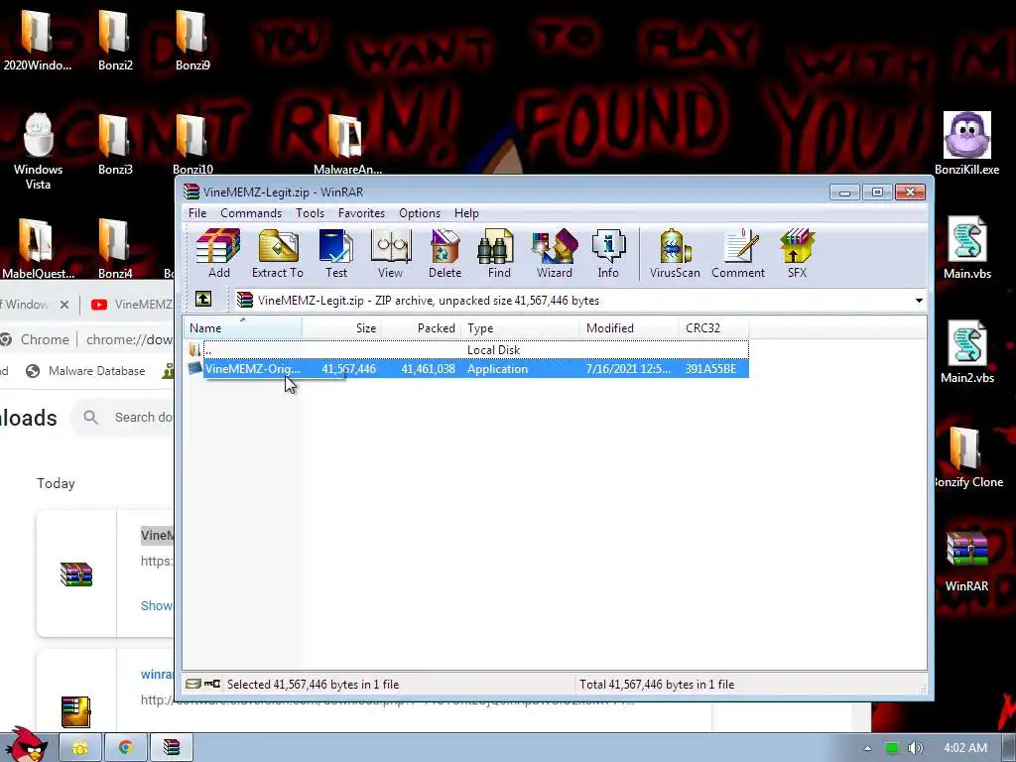
Task: Select the Bonzi2 desktop folder
Action: pyautogui.click(x=115, y=39)
